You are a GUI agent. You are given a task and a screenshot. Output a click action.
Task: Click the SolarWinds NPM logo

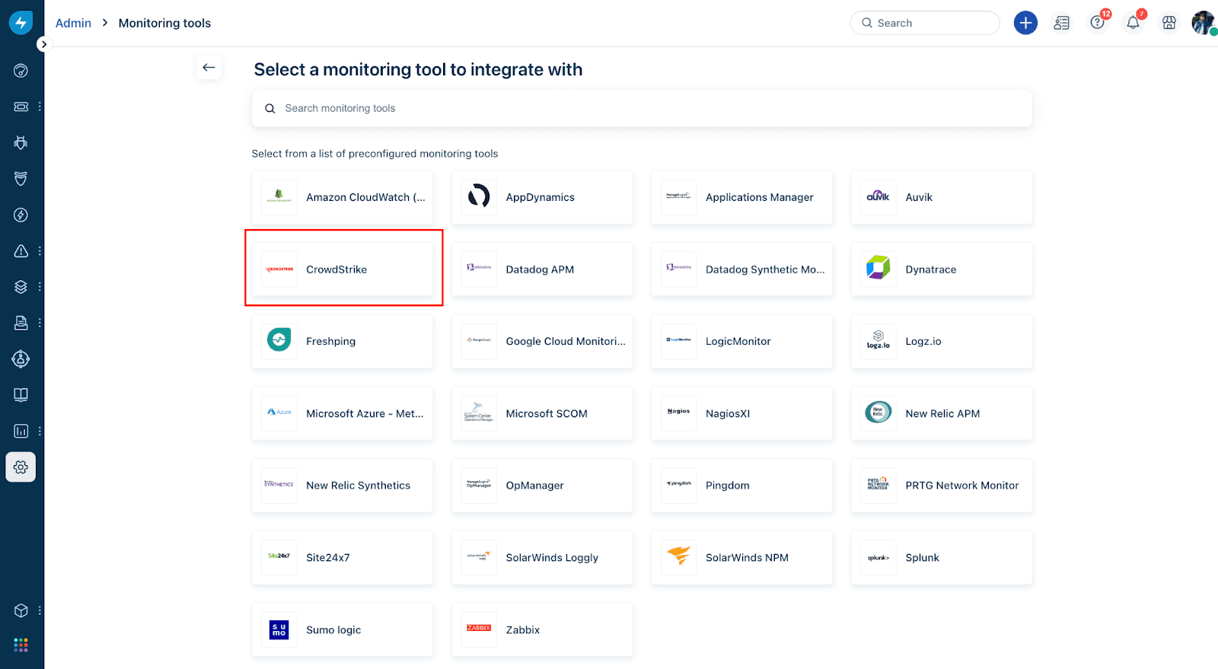point(679,557)
